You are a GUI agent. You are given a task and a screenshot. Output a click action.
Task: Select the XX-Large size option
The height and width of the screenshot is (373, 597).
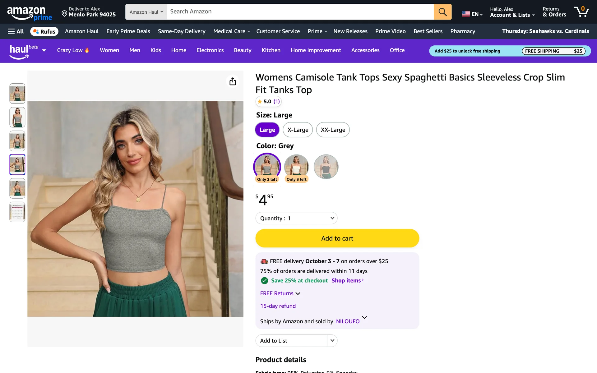tap(333, 130)
